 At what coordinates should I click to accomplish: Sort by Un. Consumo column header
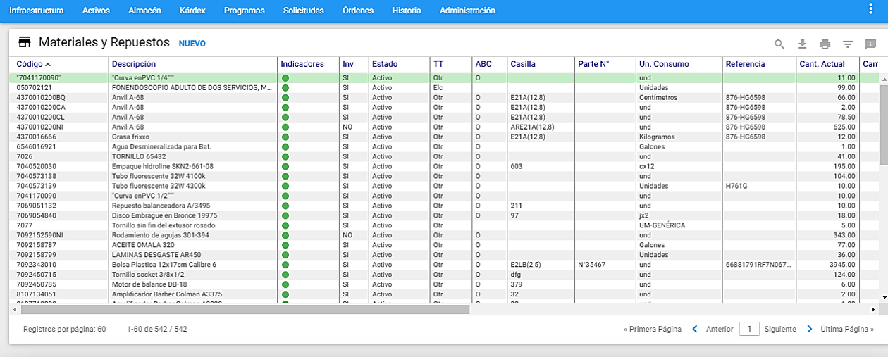[664, 64]
